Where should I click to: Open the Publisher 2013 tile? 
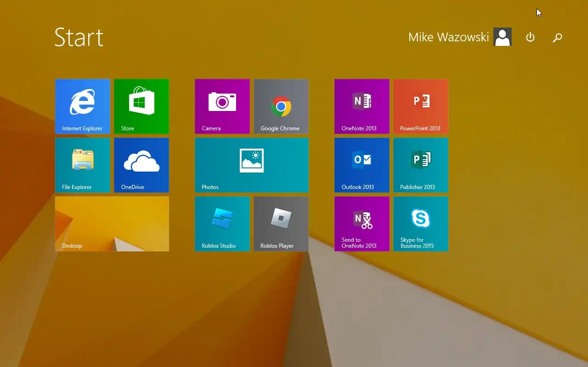[x=421, y=165]
